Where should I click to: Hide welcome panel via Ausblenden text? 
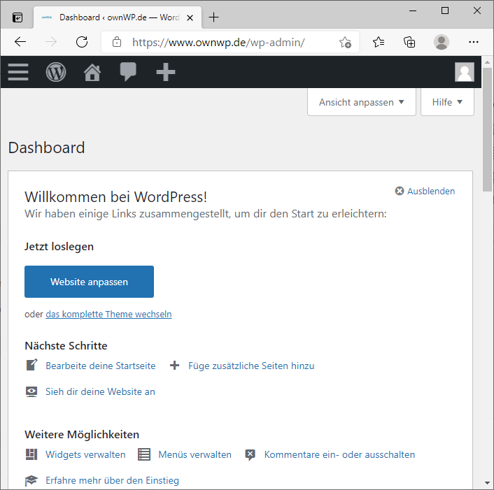431,191
